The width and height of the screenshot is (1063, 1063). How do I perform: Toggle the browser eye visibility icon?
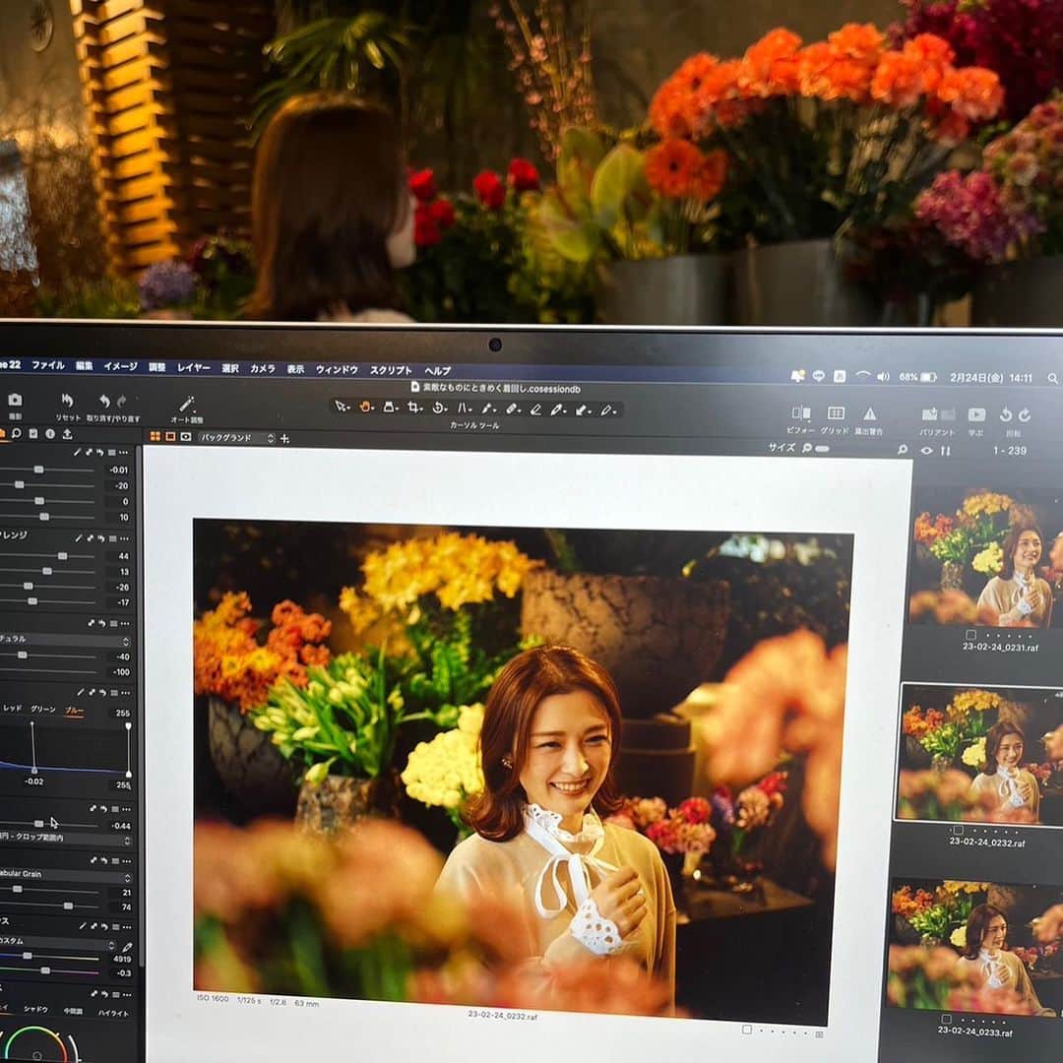tap(927, 451)
